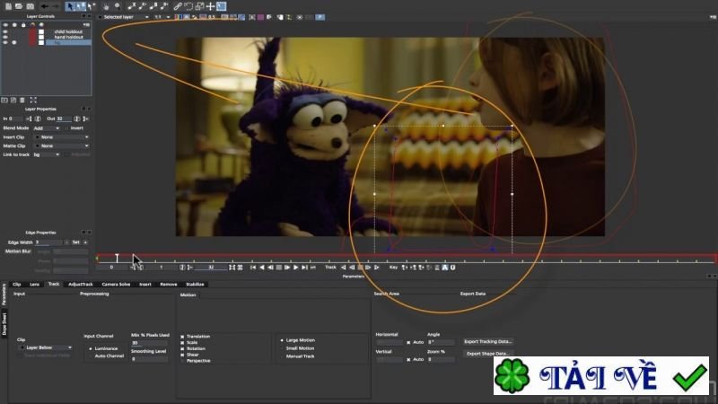Click the track forward button
Viewport: 718px width, 404px height.
376,267
